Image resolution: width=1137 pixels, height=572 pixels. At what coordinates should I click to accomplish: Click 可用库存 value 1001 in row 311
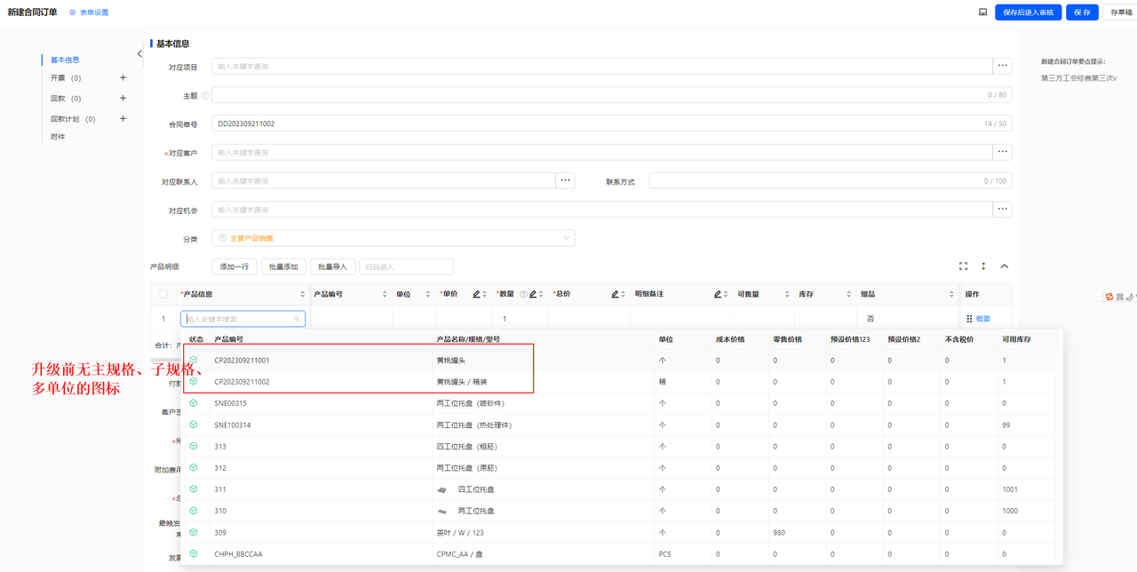1010,489
